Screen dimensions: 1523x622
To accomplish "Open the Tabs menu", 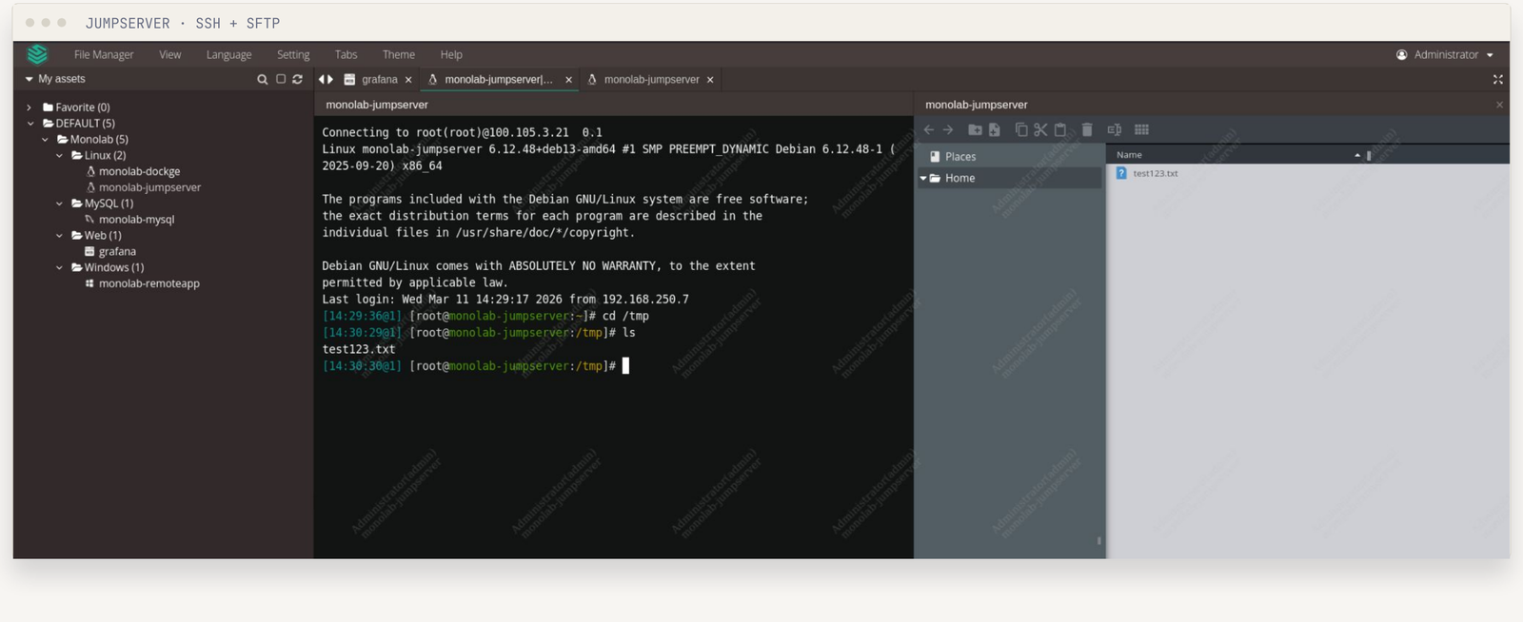I will click(346, 55).
